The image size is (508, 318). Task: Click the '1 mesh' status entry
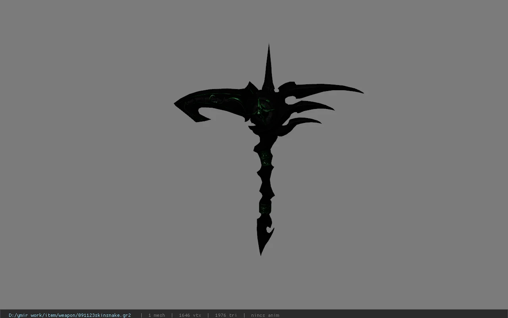click(156, 315)
